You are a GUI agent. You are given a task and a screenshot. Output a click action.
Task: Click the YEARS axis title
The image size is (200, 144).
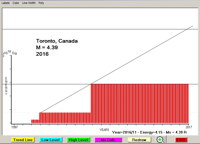click(x=104, y=130)
